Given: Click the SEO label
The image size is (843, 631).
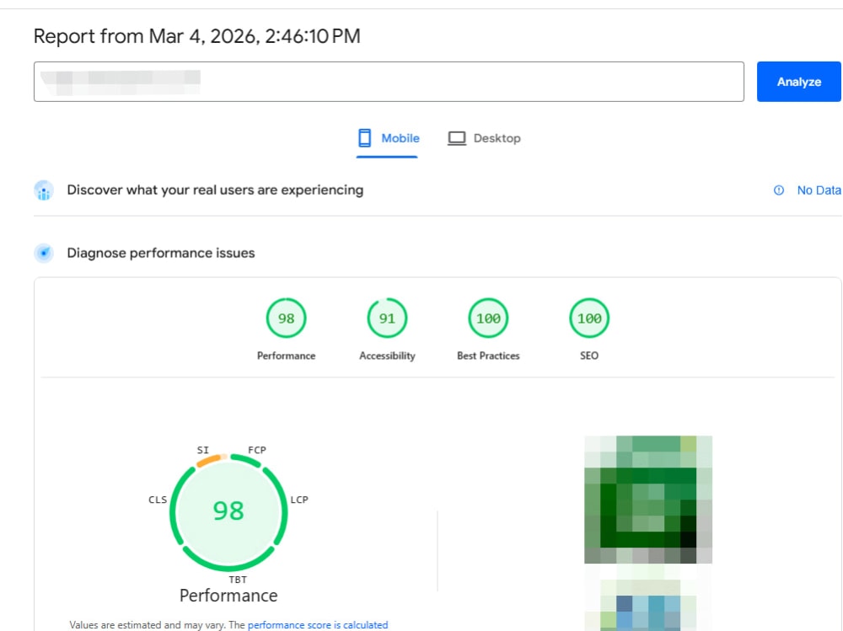Looking at the screenshot, I should (x=589, y=356).
